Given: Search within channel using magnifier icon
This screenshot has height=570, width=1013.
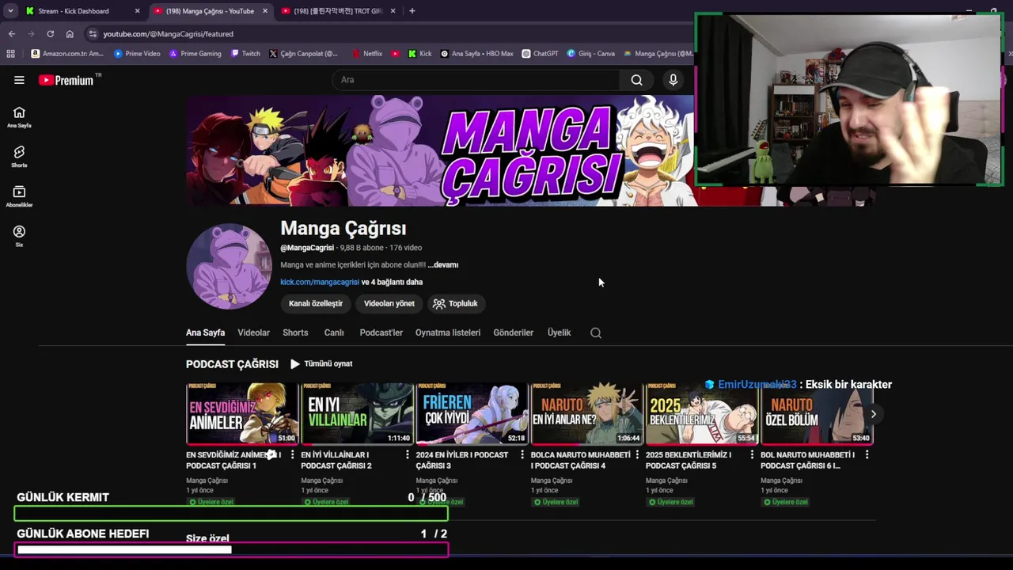Looking at the screenshot, I should [596, 333].
